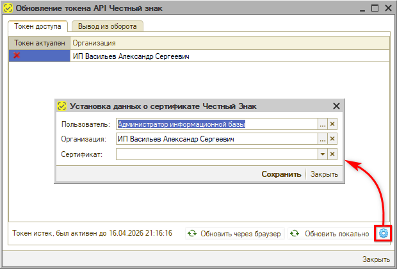Click the gear settings icon
The image size is (397, 269).
click(383, 234)
